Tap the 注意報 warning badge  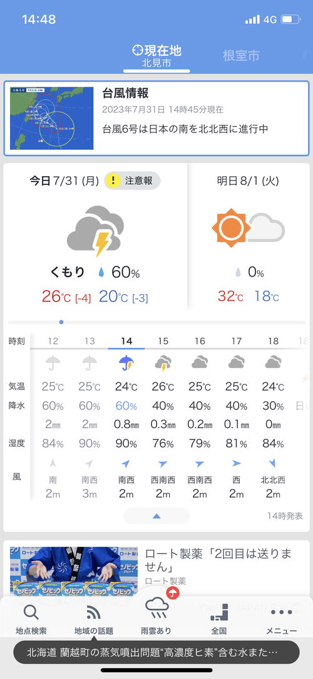pyautogui.click(x=132, y=181)
